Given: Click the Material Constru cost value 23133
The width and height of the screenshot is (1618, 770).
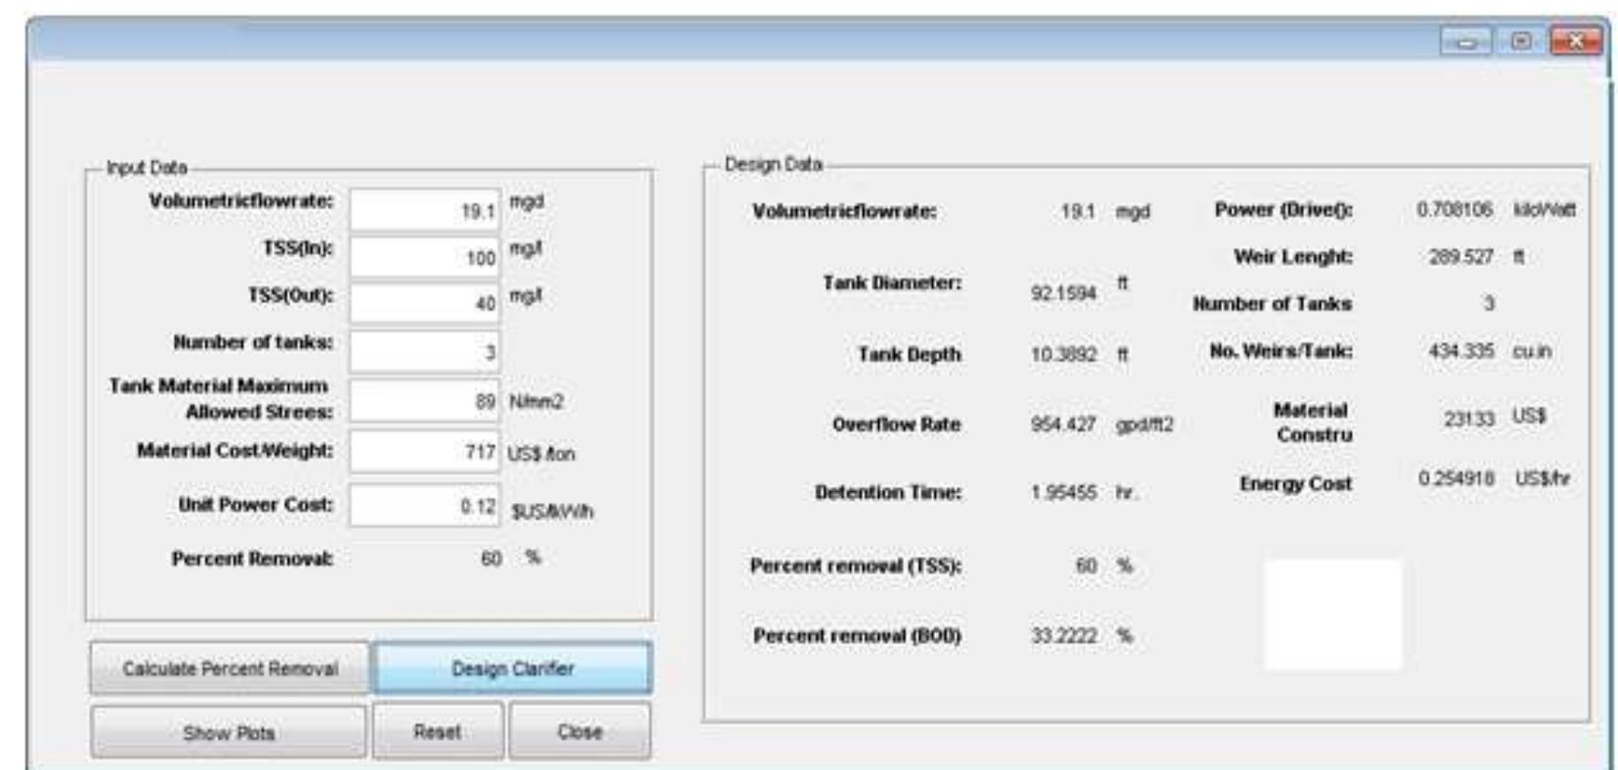Looking at the screenshot, I should 1468,418.
